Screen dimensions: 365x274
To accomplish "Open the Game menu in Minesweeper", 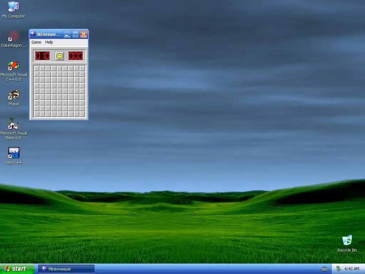I will [x=36, y=42].
